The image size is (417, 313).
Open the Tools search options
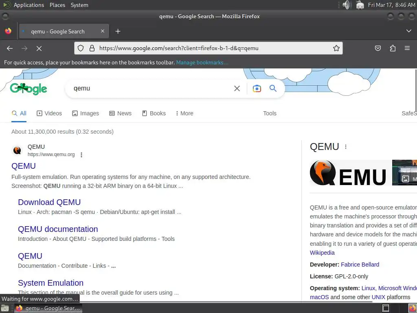(270, 113)
